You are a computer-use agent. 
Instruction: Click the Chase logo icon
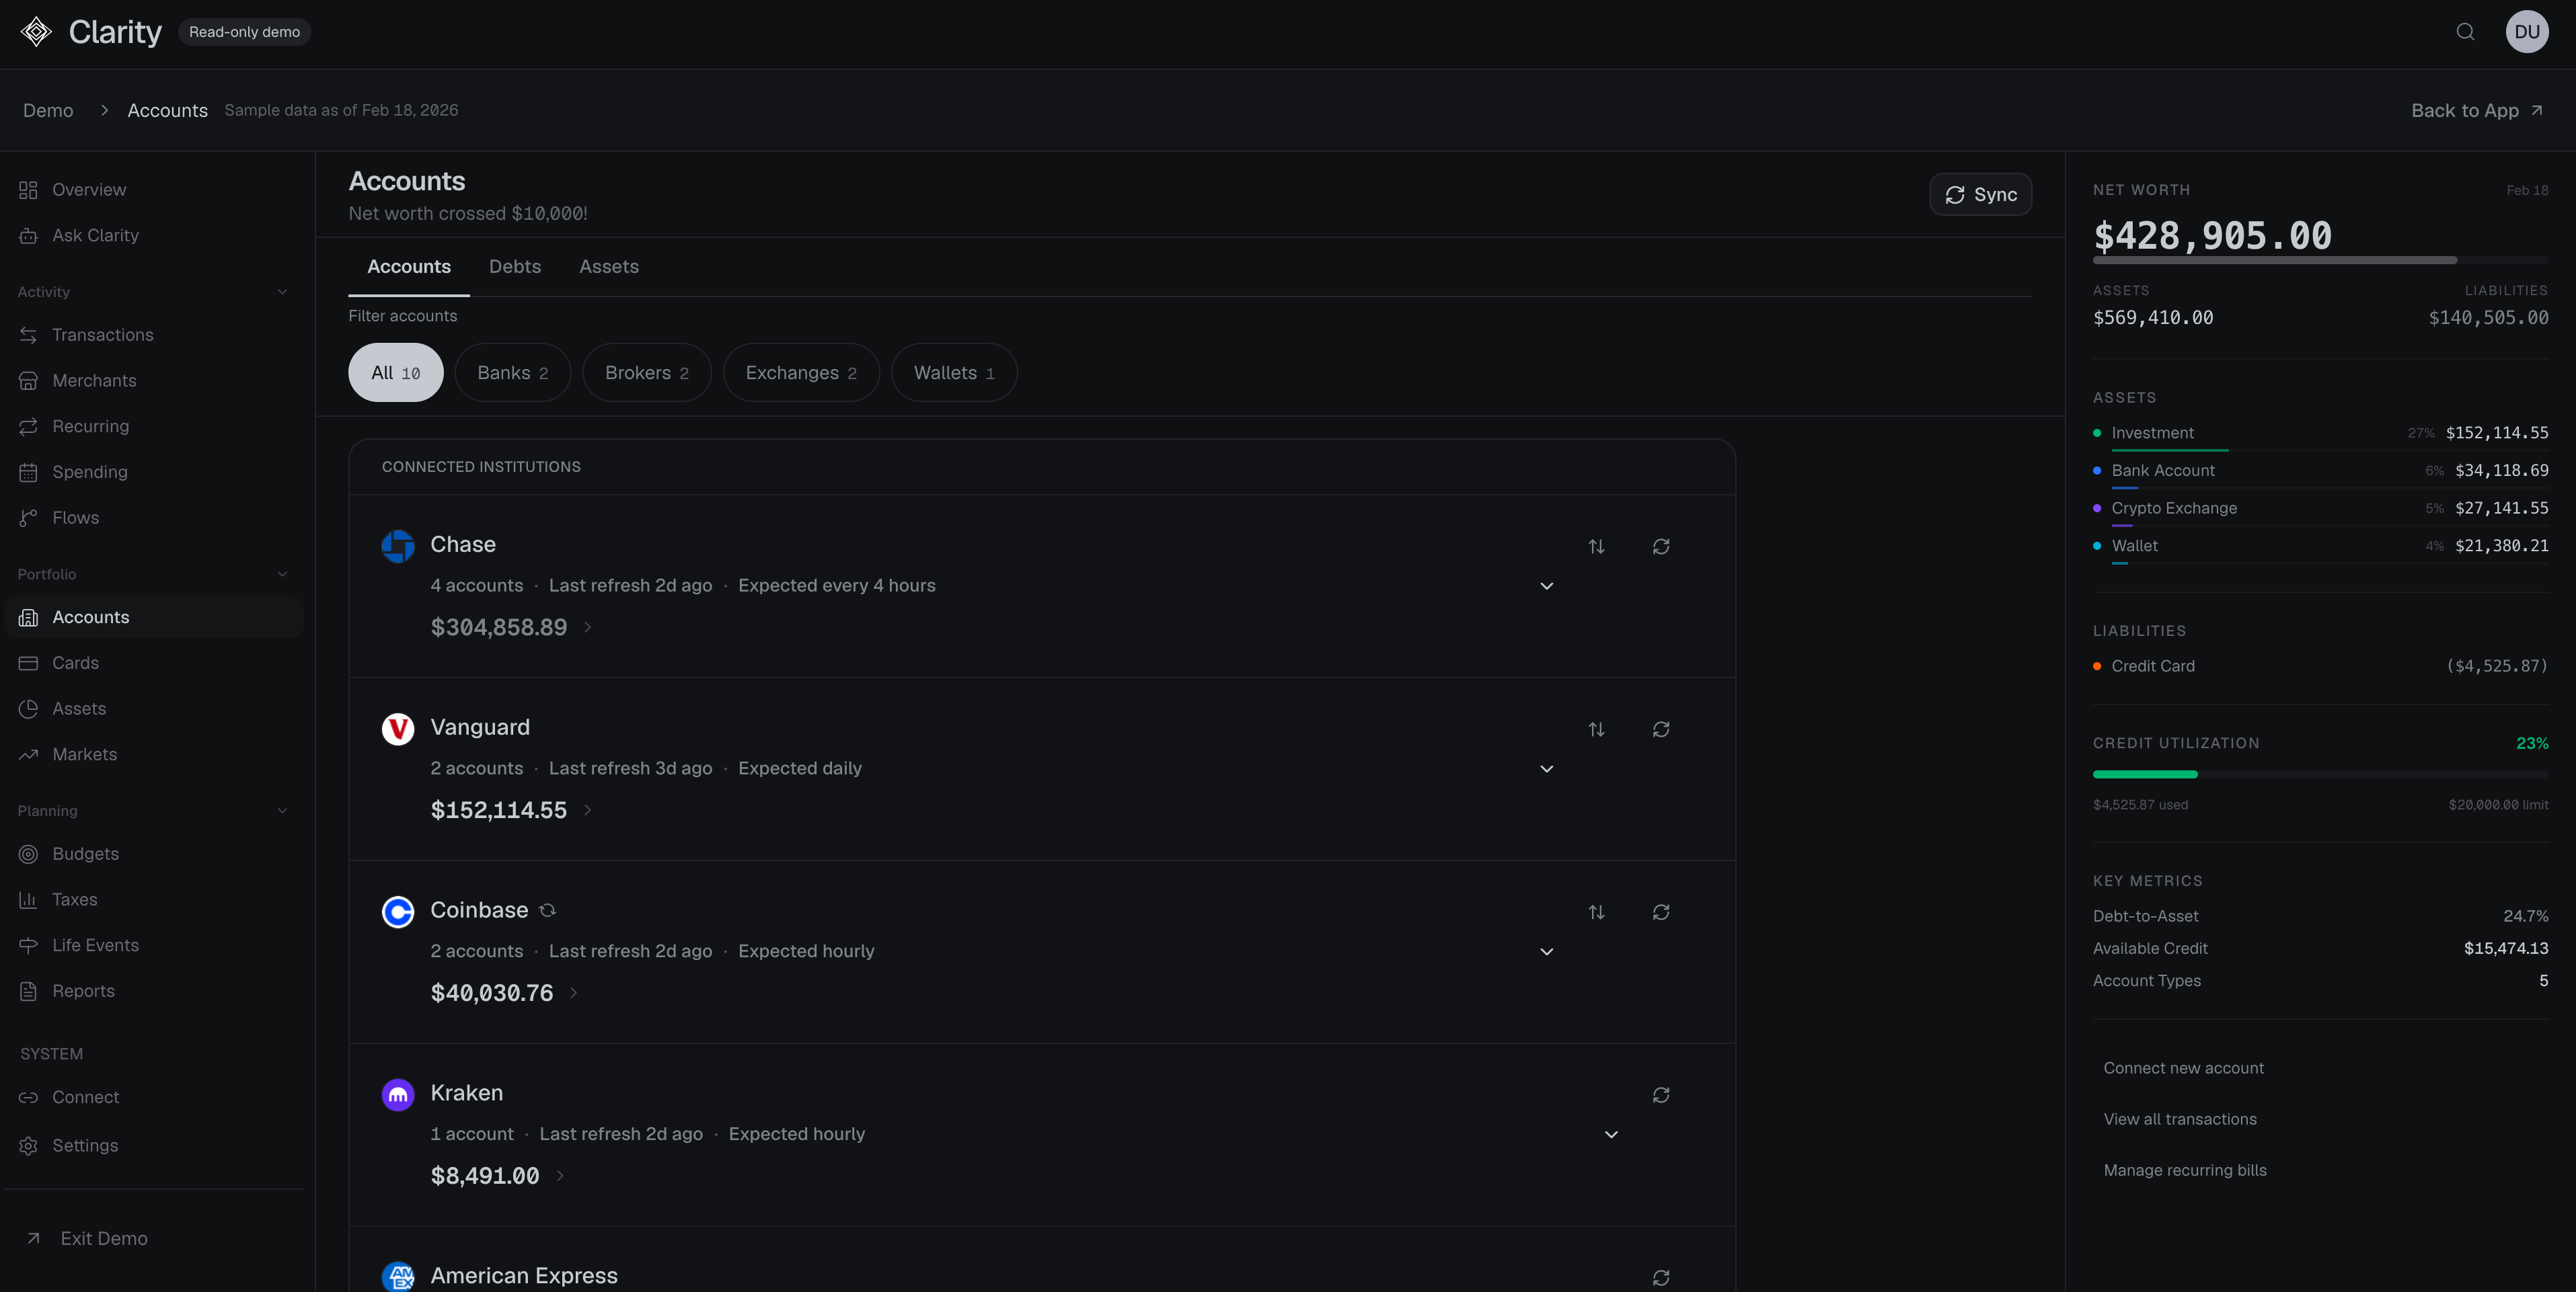pos(398,546)
